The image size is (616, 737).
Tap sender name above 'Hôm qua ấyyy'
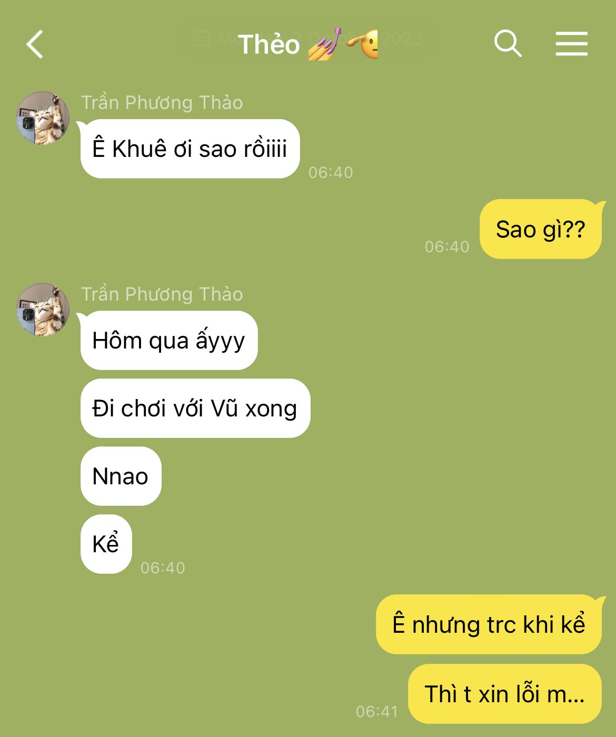pyautogui.click(x=162, y=294)
